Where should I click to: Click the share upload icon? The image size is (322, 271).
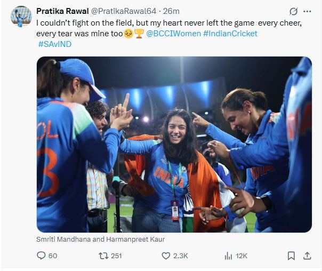307,256
